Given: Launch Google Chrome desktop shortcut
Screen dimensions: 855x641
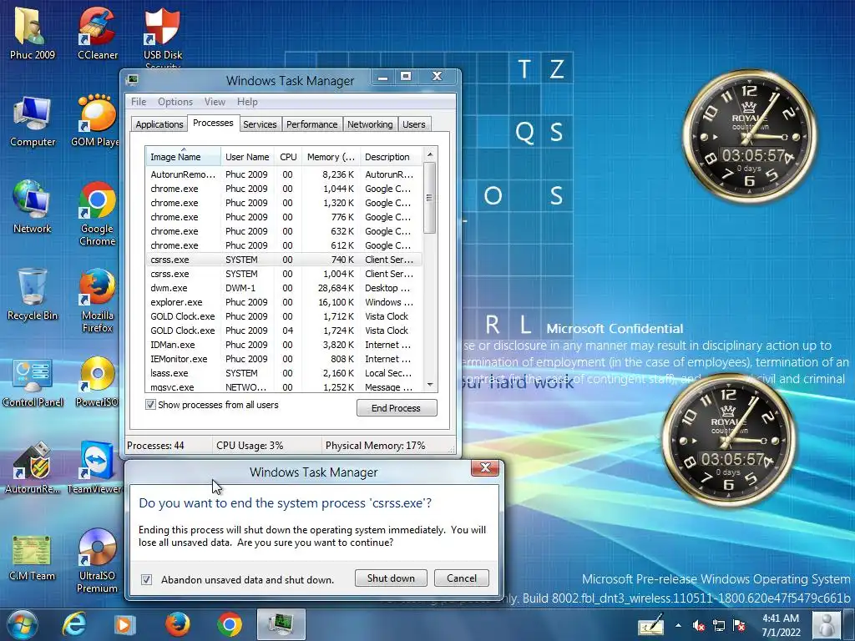Looking at the screenshot, I should 97,214.
